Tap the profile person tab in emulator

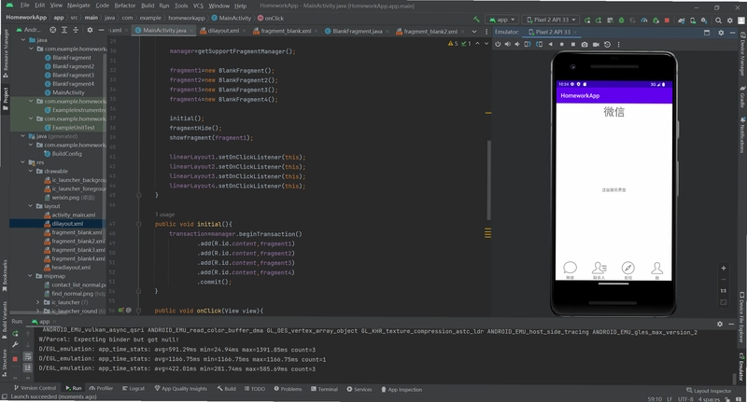(657, 270)
